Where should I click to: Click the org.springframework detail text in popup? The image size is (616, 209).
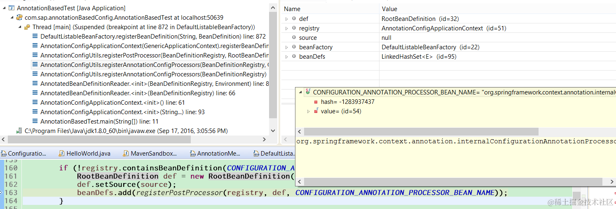tap(456, 141)
